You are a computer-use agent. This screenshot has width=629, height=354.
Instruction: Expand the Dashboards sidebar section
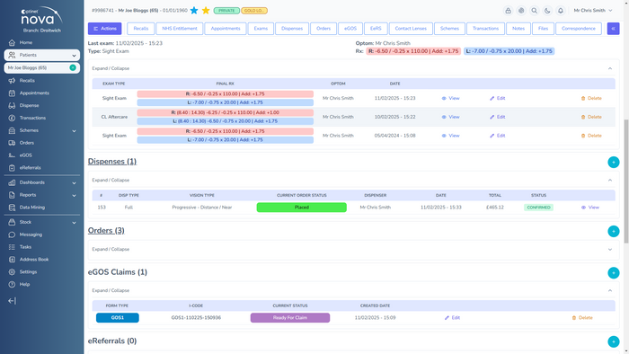tap(41, 182)
